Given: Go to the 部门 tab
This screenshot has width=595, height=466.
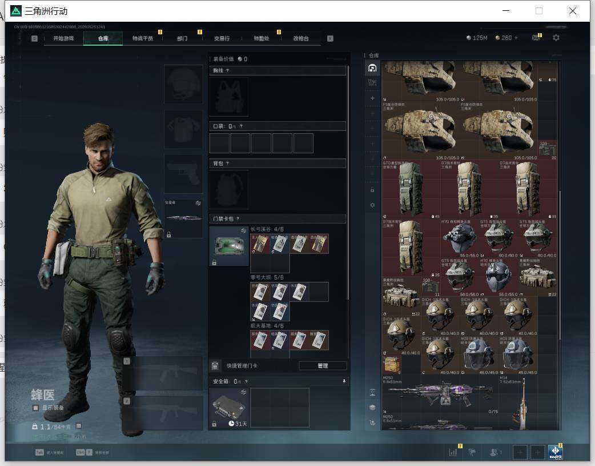Looking at the screenshot, I should (x=182, y=38).
